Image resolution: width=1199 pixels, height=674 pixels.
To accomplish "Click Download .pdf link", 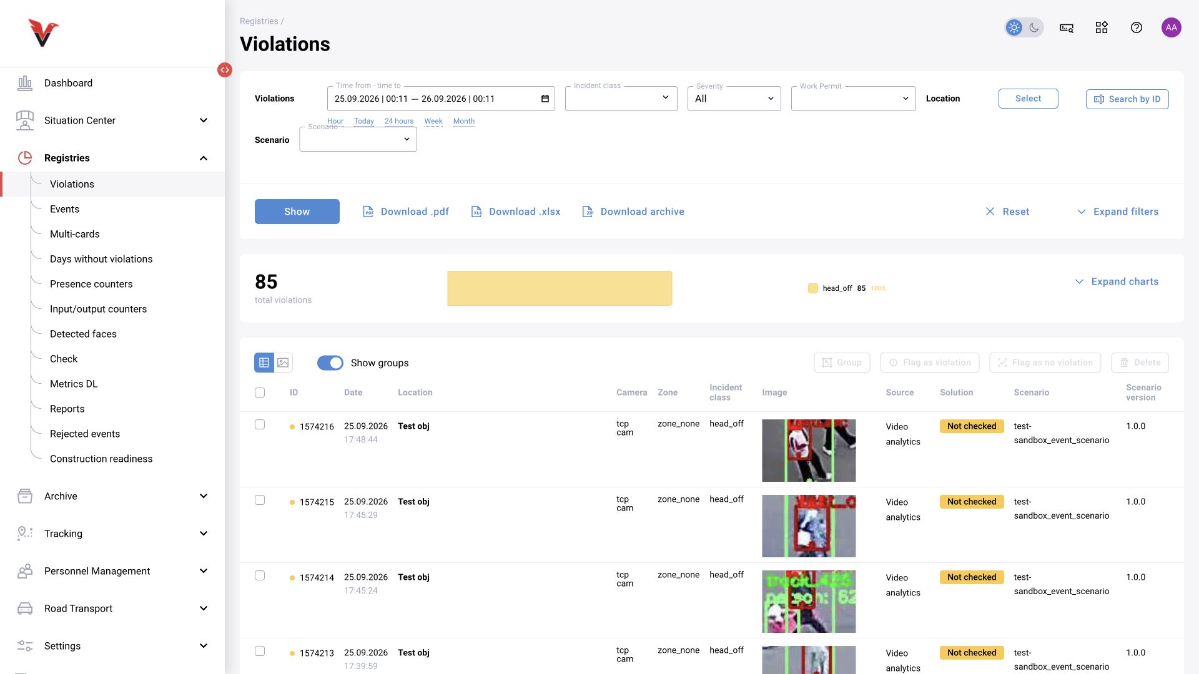I will pyautogui.click(x=406, y=212).
